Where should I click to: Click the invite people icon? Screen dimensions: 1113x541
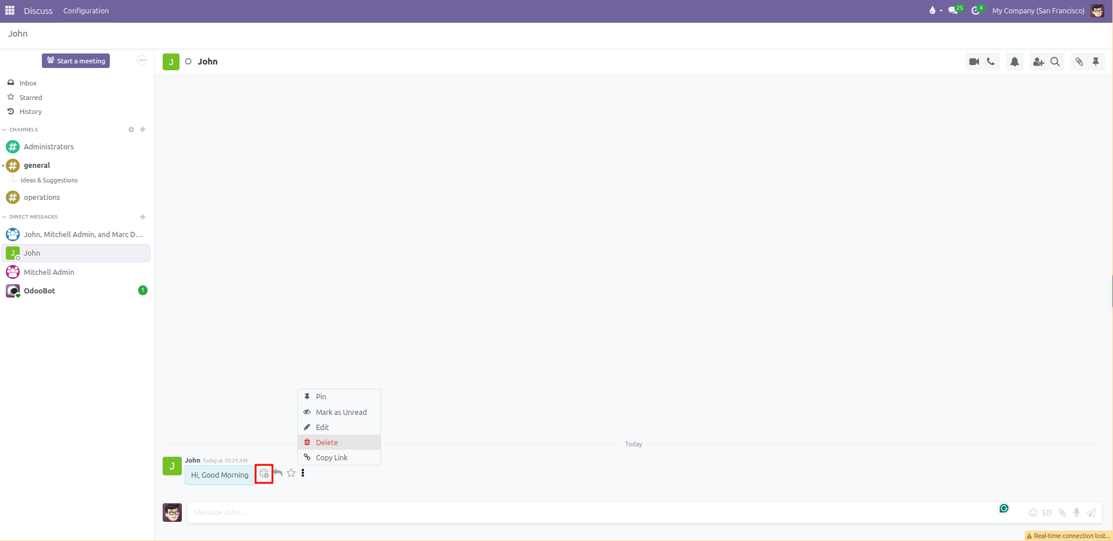pyautogui.click(x=1039, y=62)
